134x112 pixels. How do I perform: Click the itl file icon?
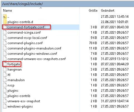[5, 75]
